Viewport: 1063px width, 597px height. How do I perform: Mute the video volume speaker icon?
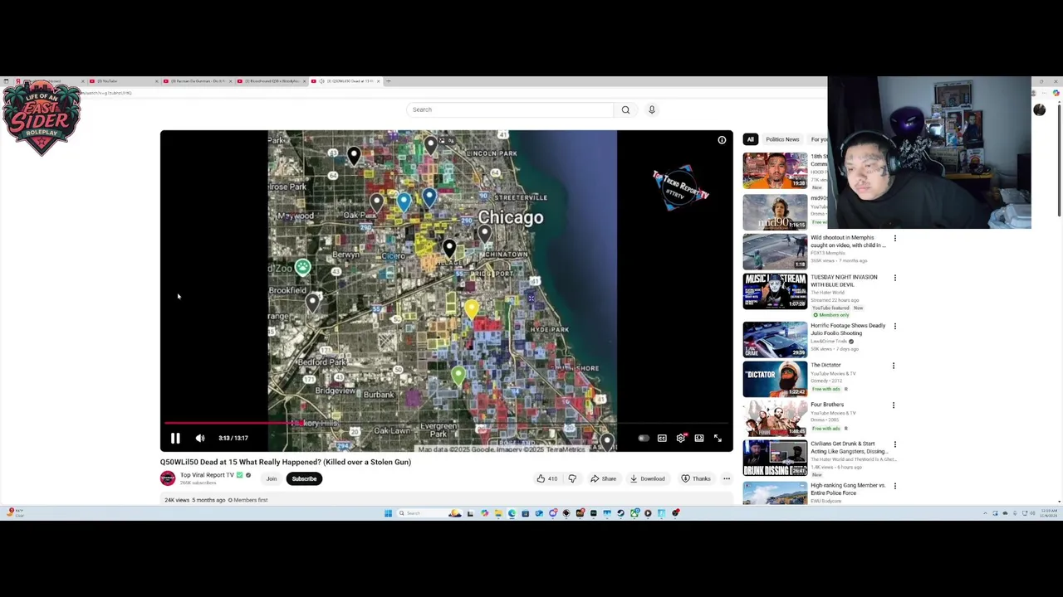[200, 438]
